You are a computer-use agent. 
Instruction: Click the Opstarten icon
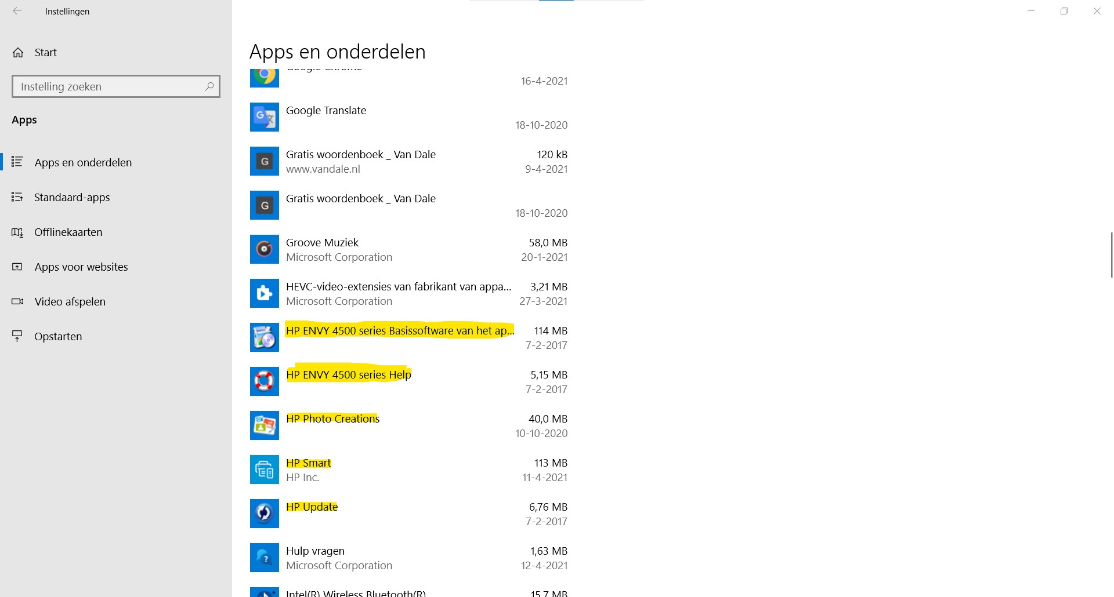click(17, 336)
